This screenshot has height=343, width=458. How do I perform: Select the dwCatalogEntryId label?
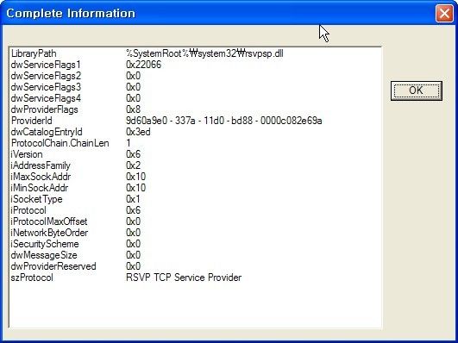point(47,132)
